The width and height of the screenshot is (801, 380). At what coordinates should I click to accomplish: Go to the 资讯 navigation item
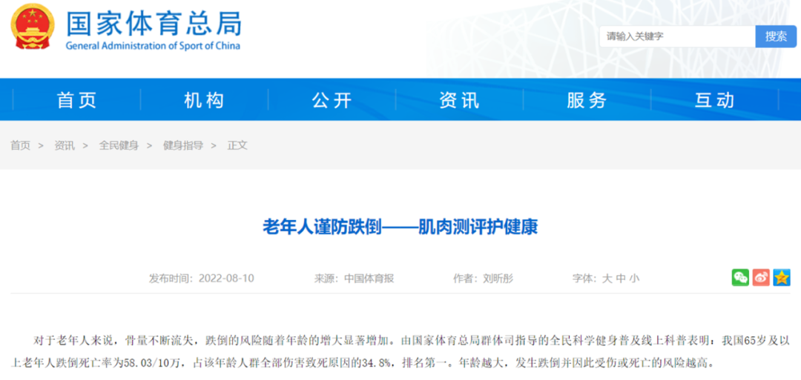coord(459,100)
